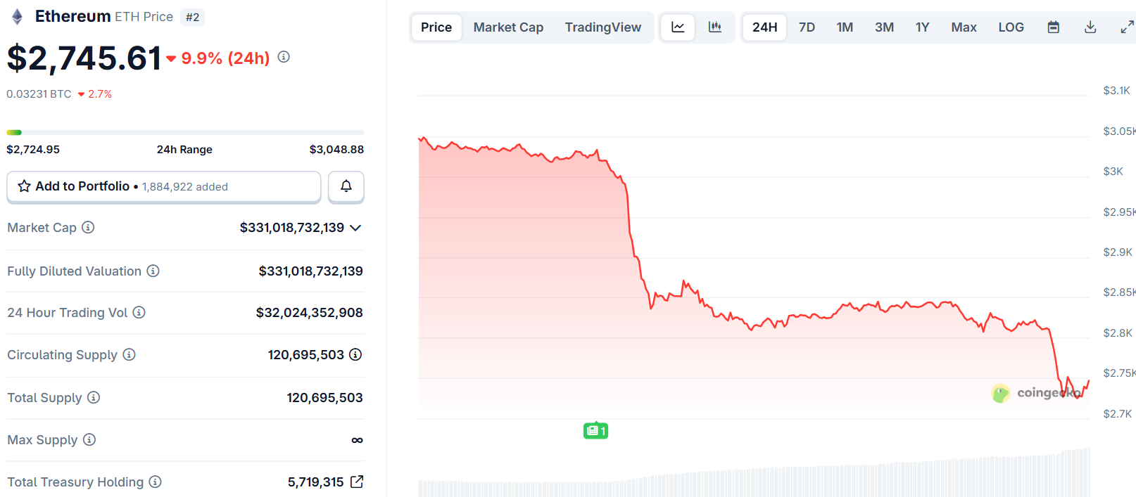This screenshot has height=497, width=1136.
Task: Click the Total Supply value 120,695,503
Action: point(324,397)
